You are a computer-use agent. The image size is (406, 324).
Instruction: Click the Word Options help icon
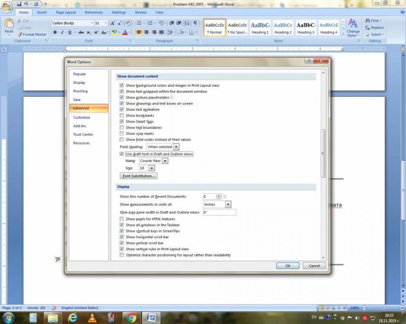point(309,60)
